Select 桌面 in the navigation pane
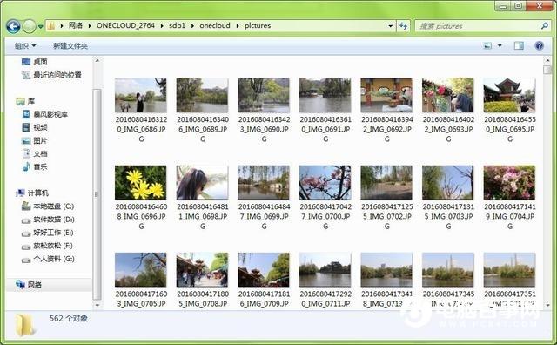The image size is (557, 345). pyautogui.click(x=34, y=62)
